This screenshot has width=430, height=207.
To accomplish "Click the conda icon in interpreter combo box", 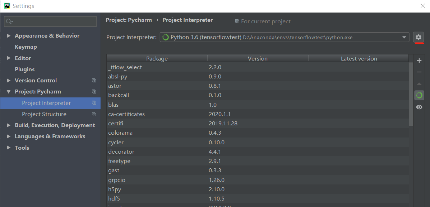I will [166, 37].
